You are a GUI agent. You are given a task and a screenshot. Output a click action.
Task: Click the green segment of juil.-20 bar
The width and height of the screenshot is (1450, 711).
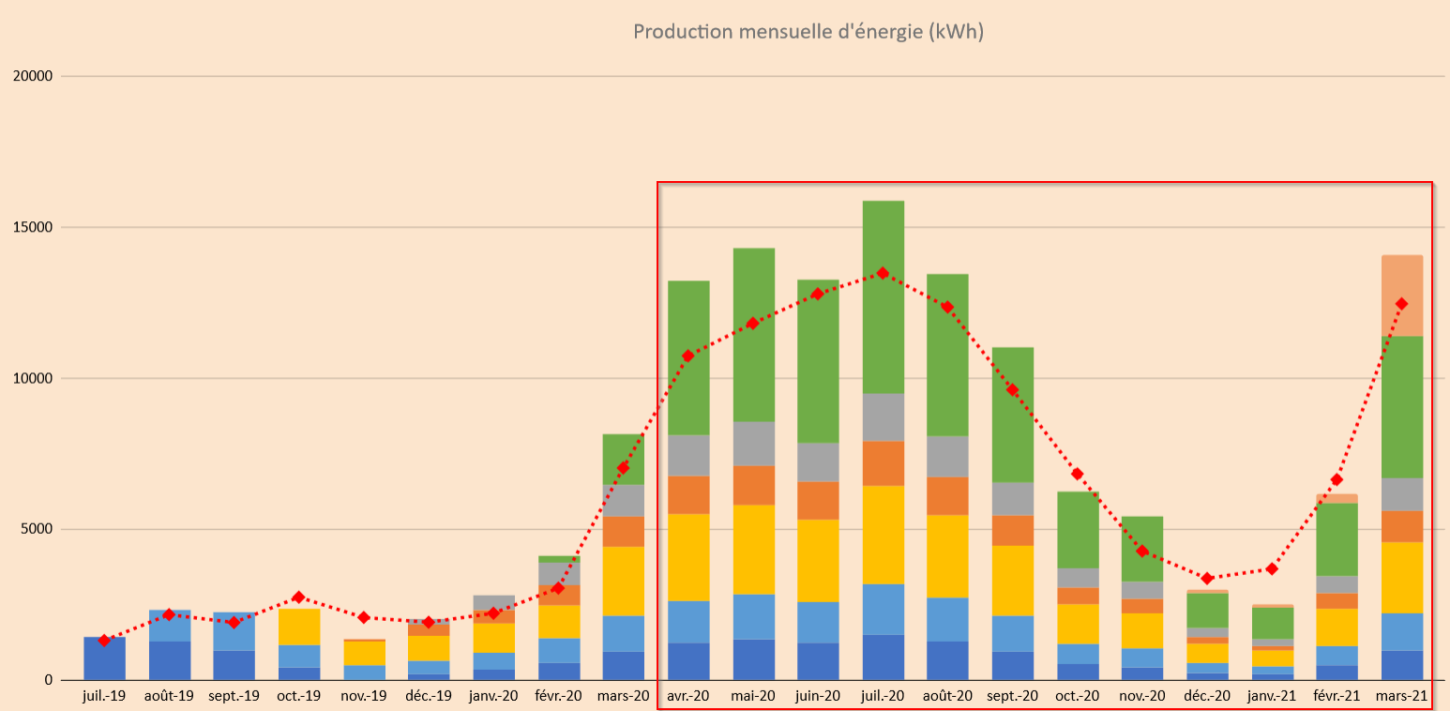click(x=884, y=297)
